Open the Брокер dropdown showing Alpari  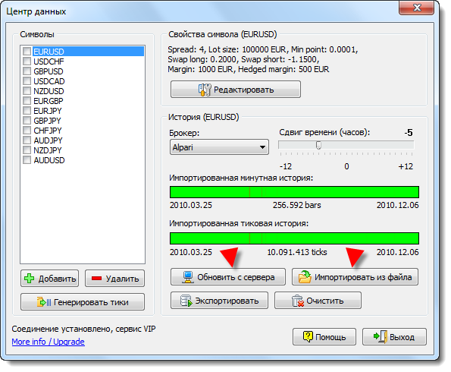pyautogui.click(x=219, y=147)
